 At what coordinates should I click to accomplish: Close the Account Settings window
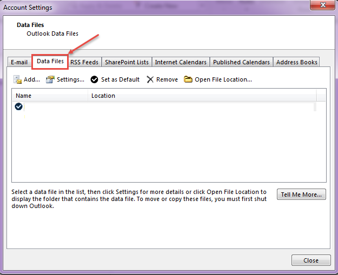point(322,5)
